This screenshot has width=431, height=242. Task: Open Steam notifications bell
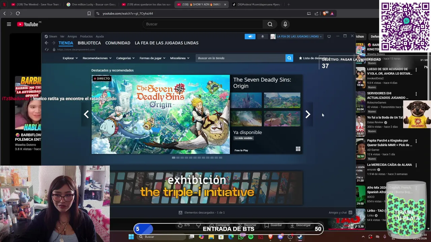tap(263, 36)
